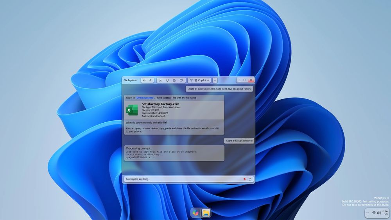Show hidden tray icons via ellipsis
The height and width of the screenshot is (220, 391).
pos(368,213)
